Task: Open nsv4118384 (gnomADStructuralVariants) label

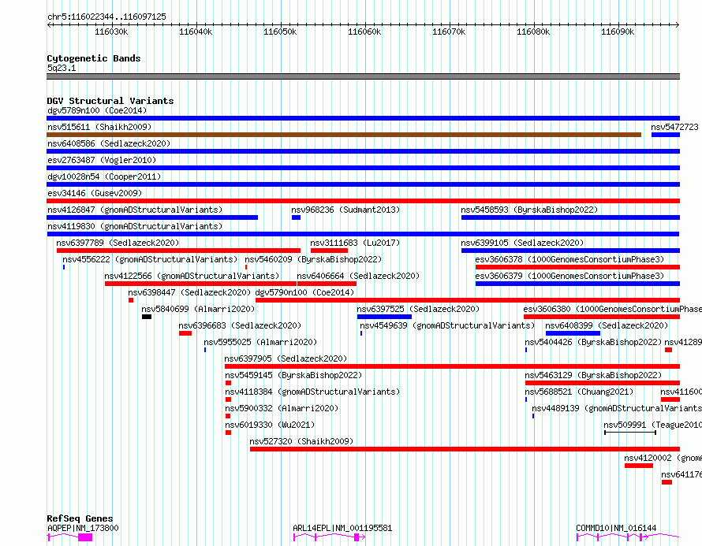Action: point(312,392)
